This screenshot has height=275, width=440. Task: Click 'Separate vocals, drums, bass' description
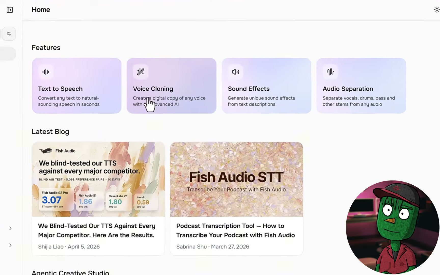[359, 101]
